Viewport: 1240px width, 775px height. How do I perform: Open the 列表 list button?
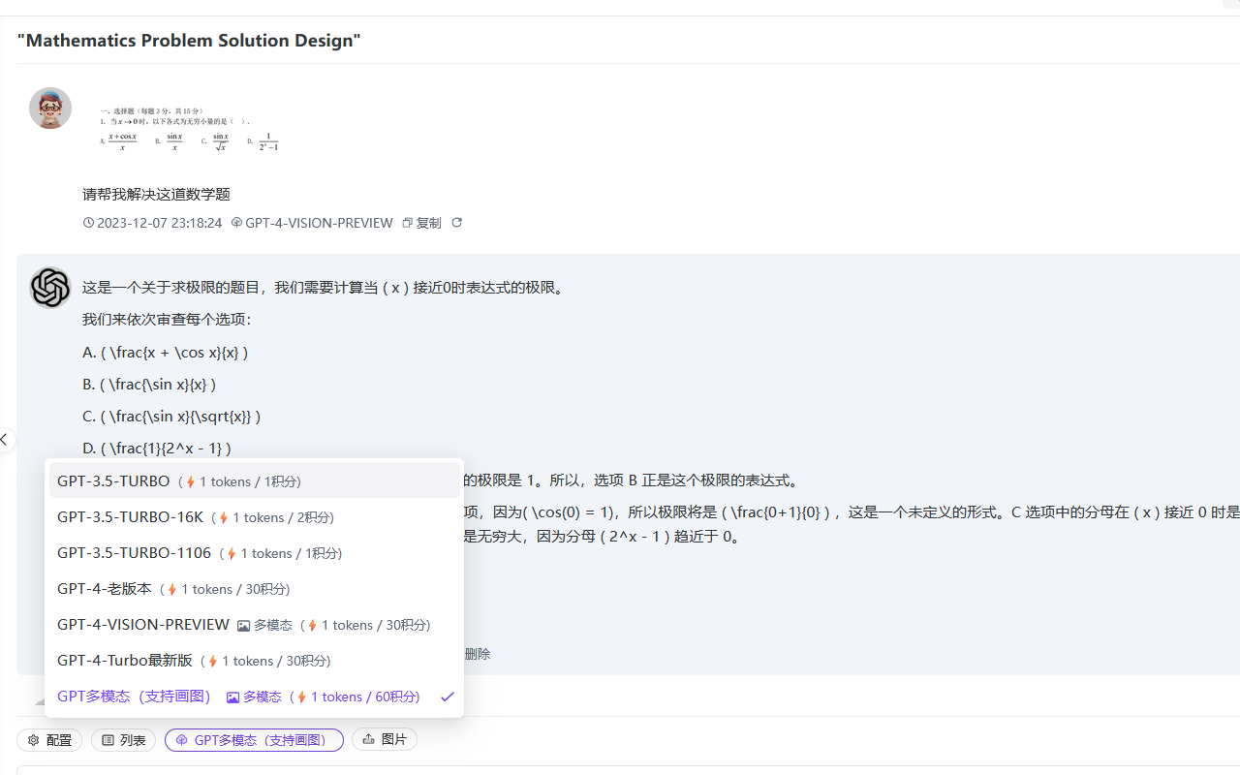pyautogui.click(x=123, y=740)
